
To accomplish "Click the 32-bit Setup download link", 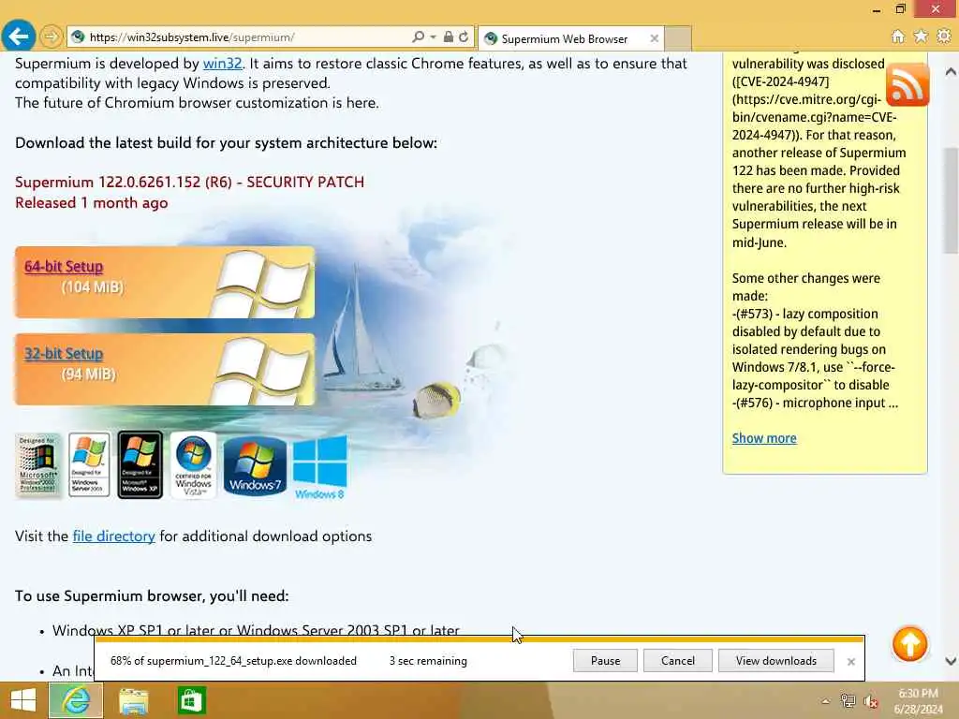I will tap(64, 353).
